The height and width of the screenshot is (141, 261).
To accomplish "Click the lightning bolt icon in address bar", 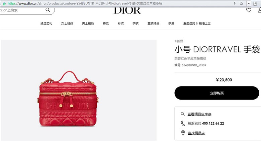I will click(x=235, y=3).
